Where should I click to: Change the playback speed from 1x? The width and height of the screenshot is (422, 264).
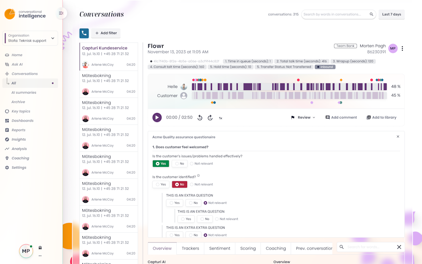click(x=220, y=118)
